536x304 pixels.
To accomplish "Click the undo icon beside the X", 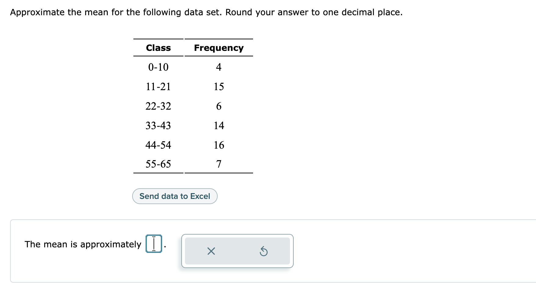I will [x=263, y=251].
